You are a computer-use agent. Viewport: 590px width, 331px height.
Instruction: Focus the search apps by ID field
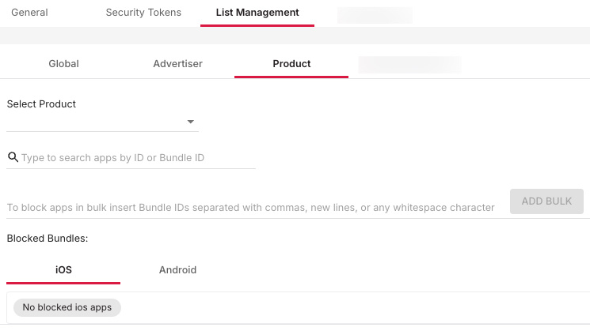click(x=135, y=158)
